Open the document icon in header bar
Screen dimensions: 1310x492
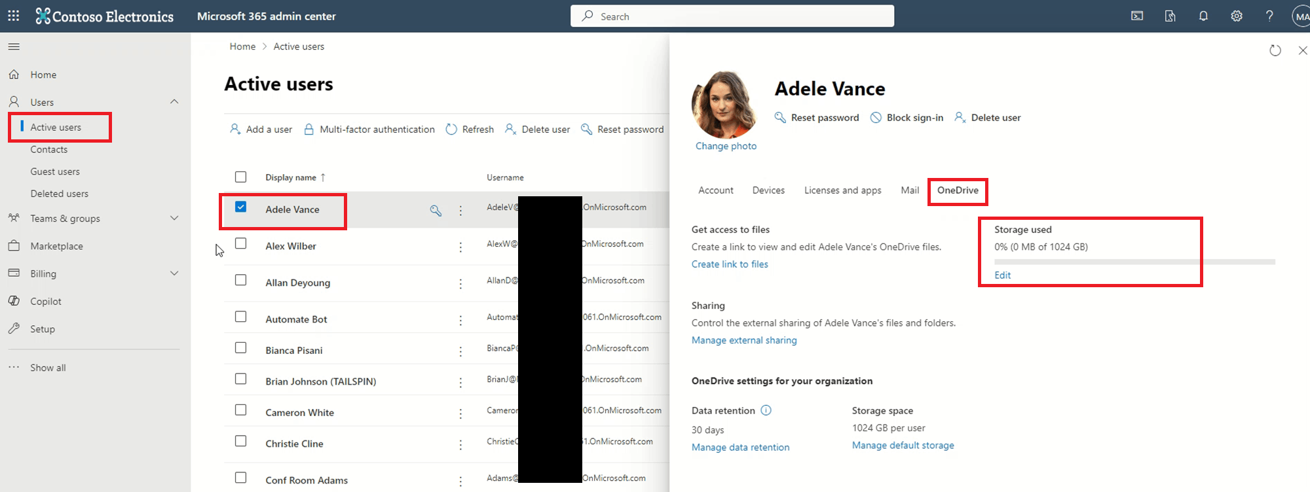point(1170,16)
